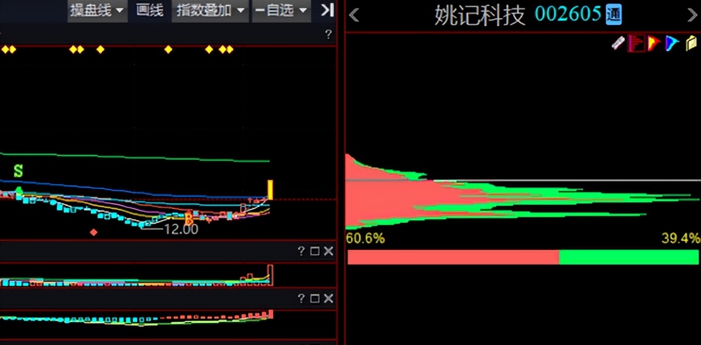The image size is (701, 345).
Task: Select the blue-cyan flame chip icon
Action: [672, 44]
